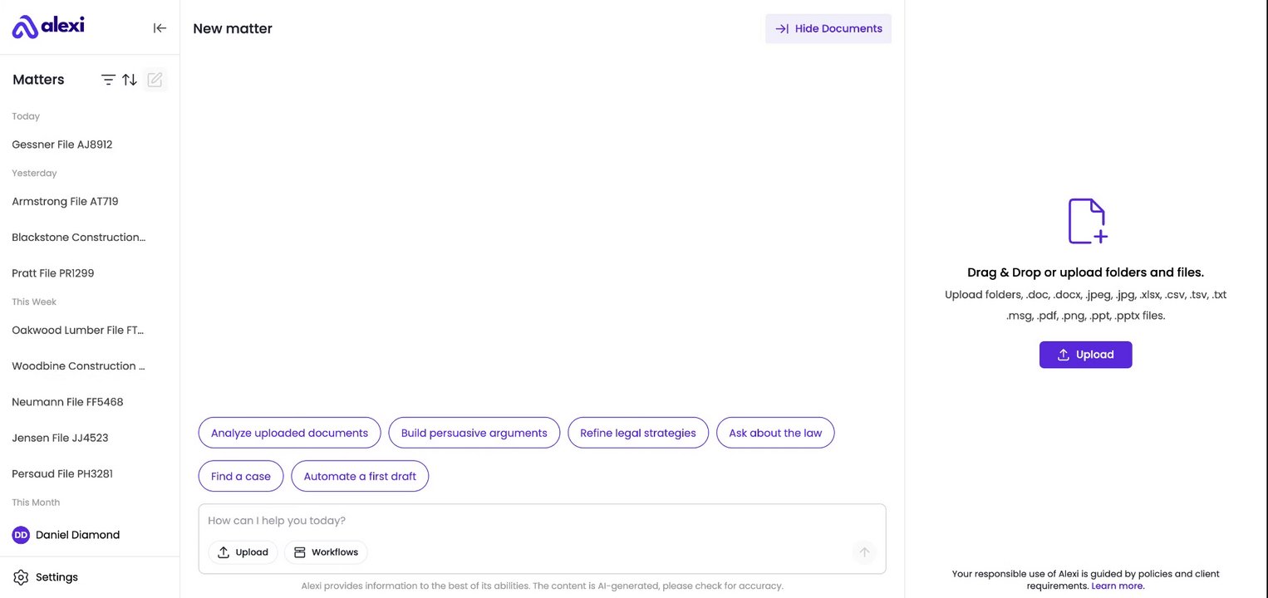
Task: Click the purple Upload button
Action: 1085,355
